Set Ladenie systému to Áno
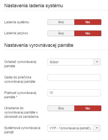108x140 pixels. (61, 22)
